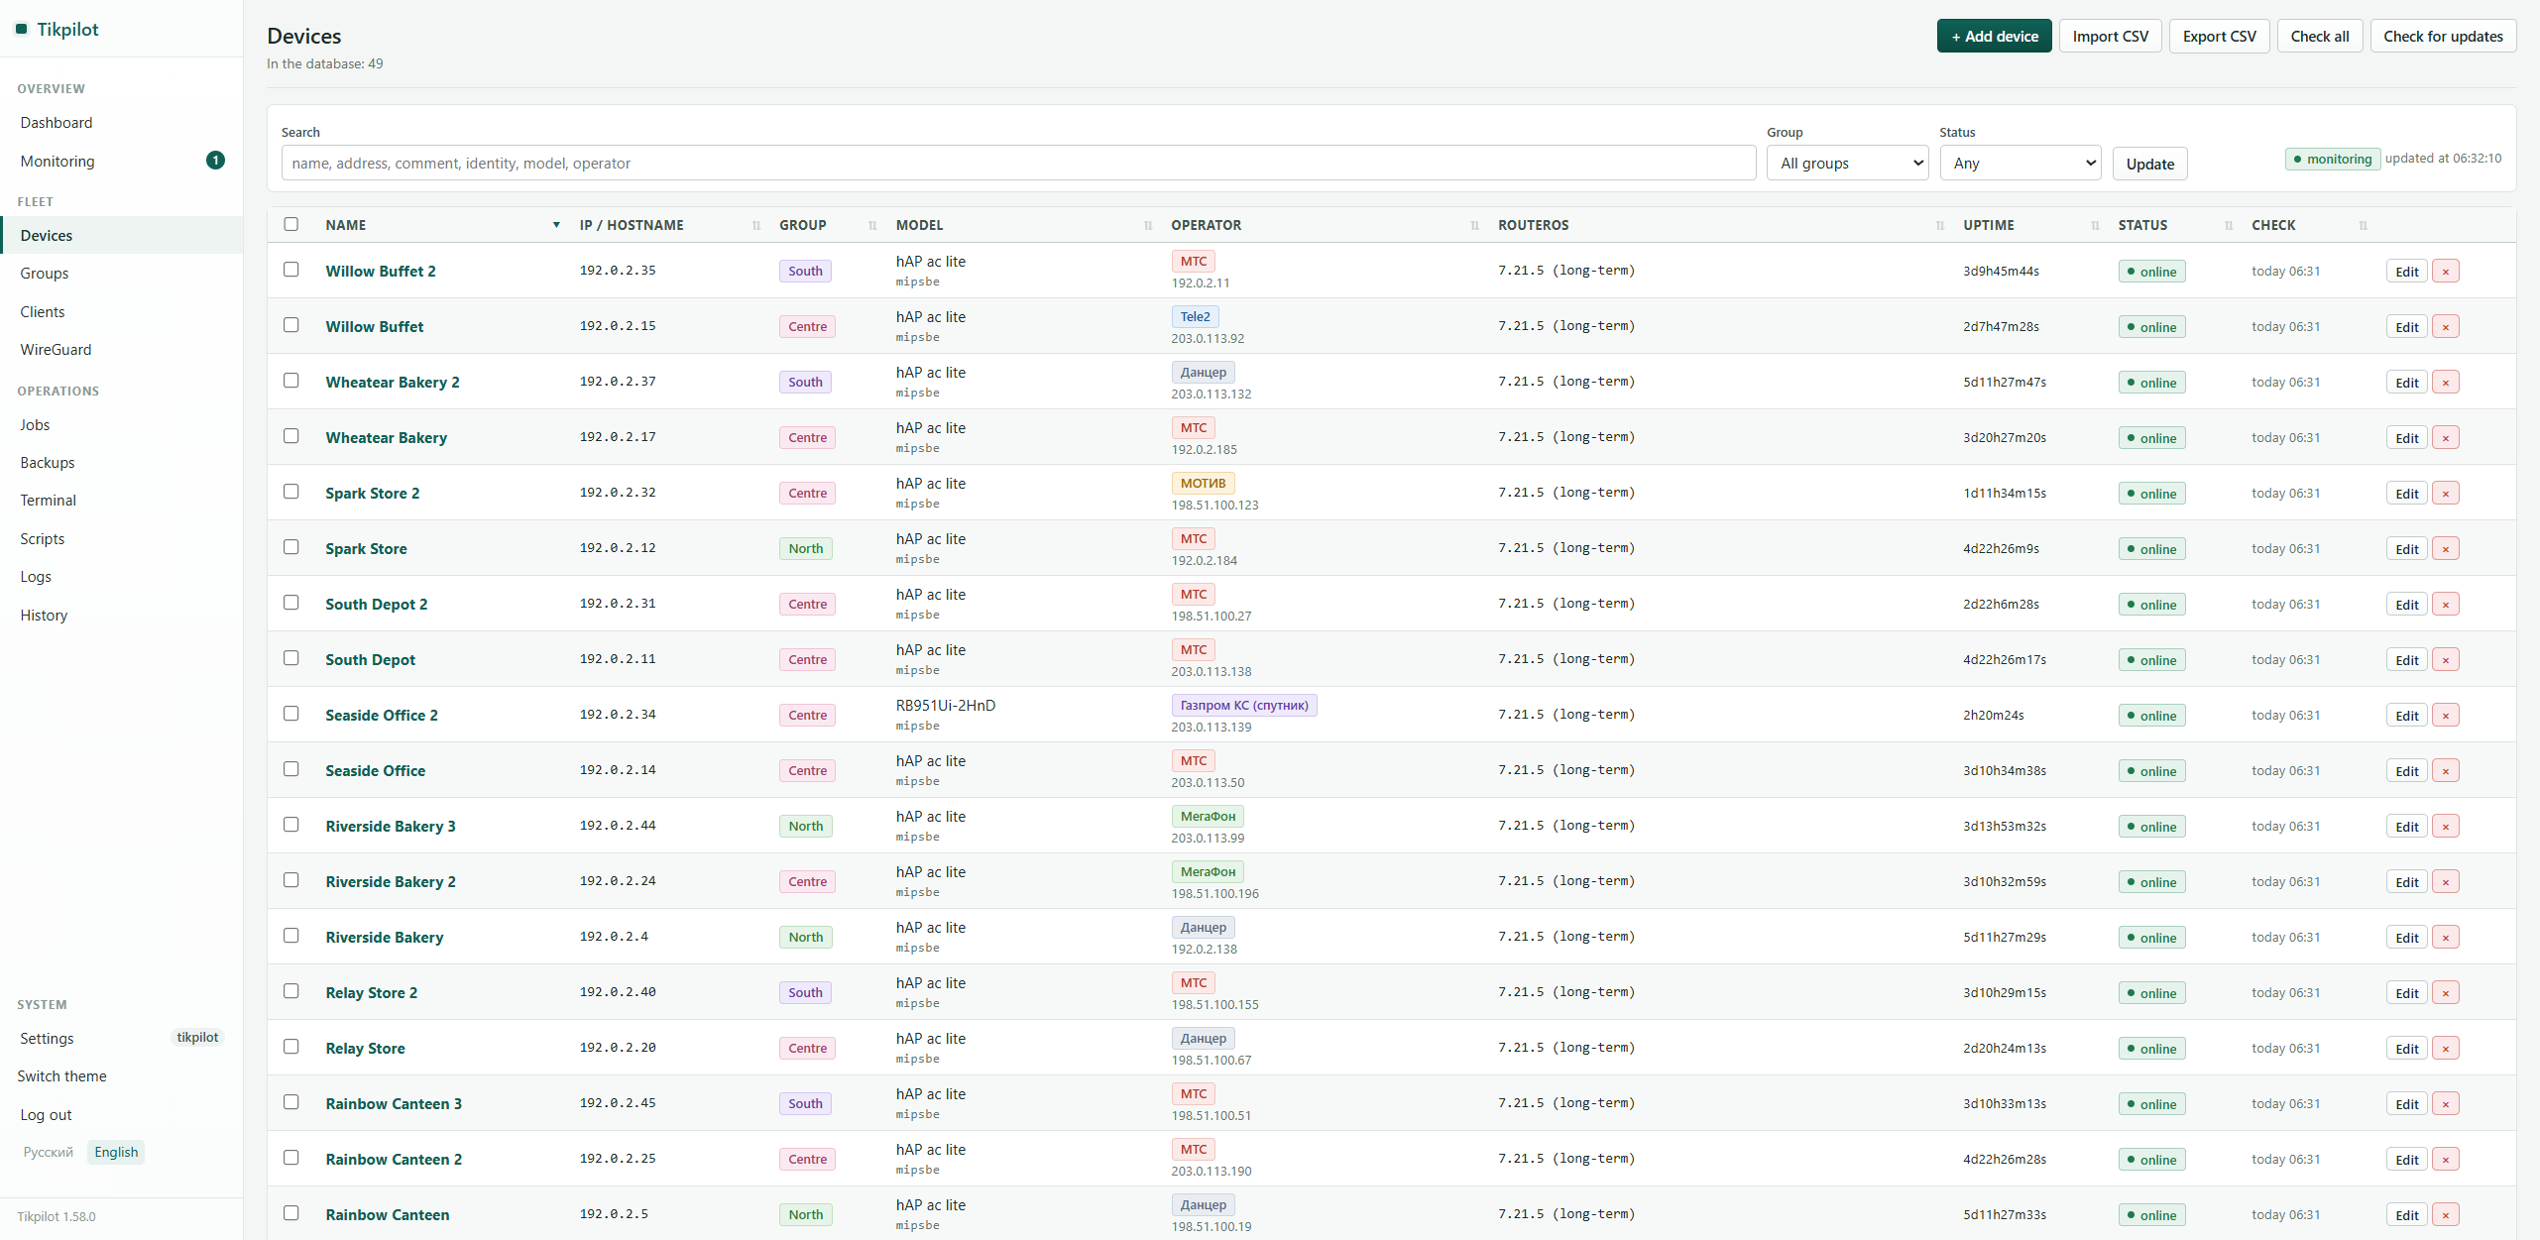The width and height of the screenshot is (2540, 1240).
Task: Open the Backups page in sidebar
Action: coord(48,463)
